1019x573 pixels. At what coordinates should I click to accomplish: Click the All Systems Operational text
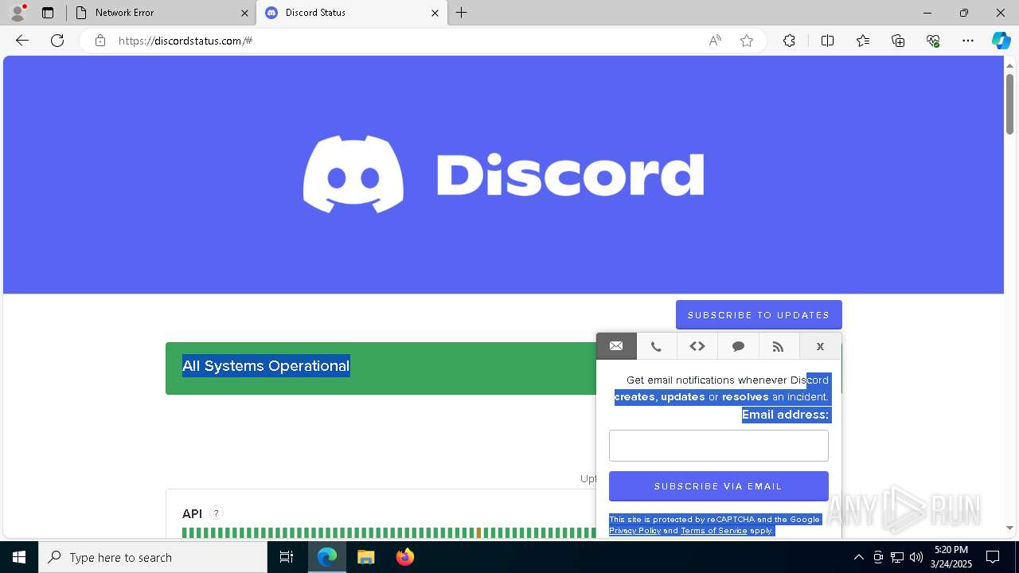pos(266,366)
